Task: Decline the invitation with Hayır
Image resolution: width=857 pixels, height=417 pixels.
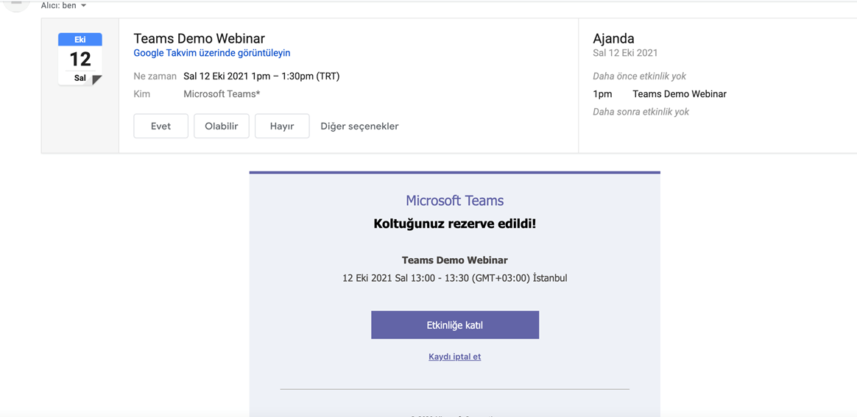Action: point(282,126)
